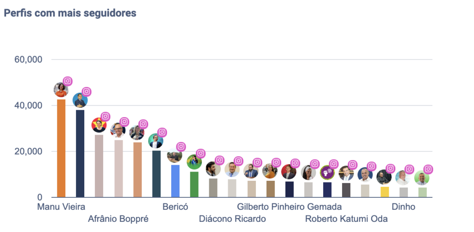Image resolution: width=474 pixels, height=232 pixels.
Task: Click the avatar above the green bar
Action: click(x=194, y=162)
